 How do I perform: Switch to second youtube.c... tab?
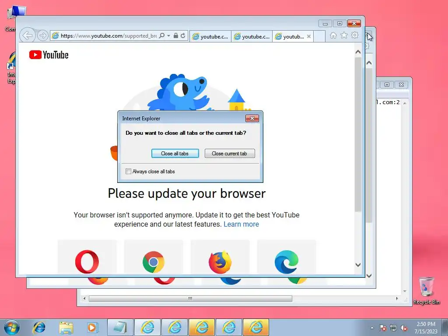252,37
